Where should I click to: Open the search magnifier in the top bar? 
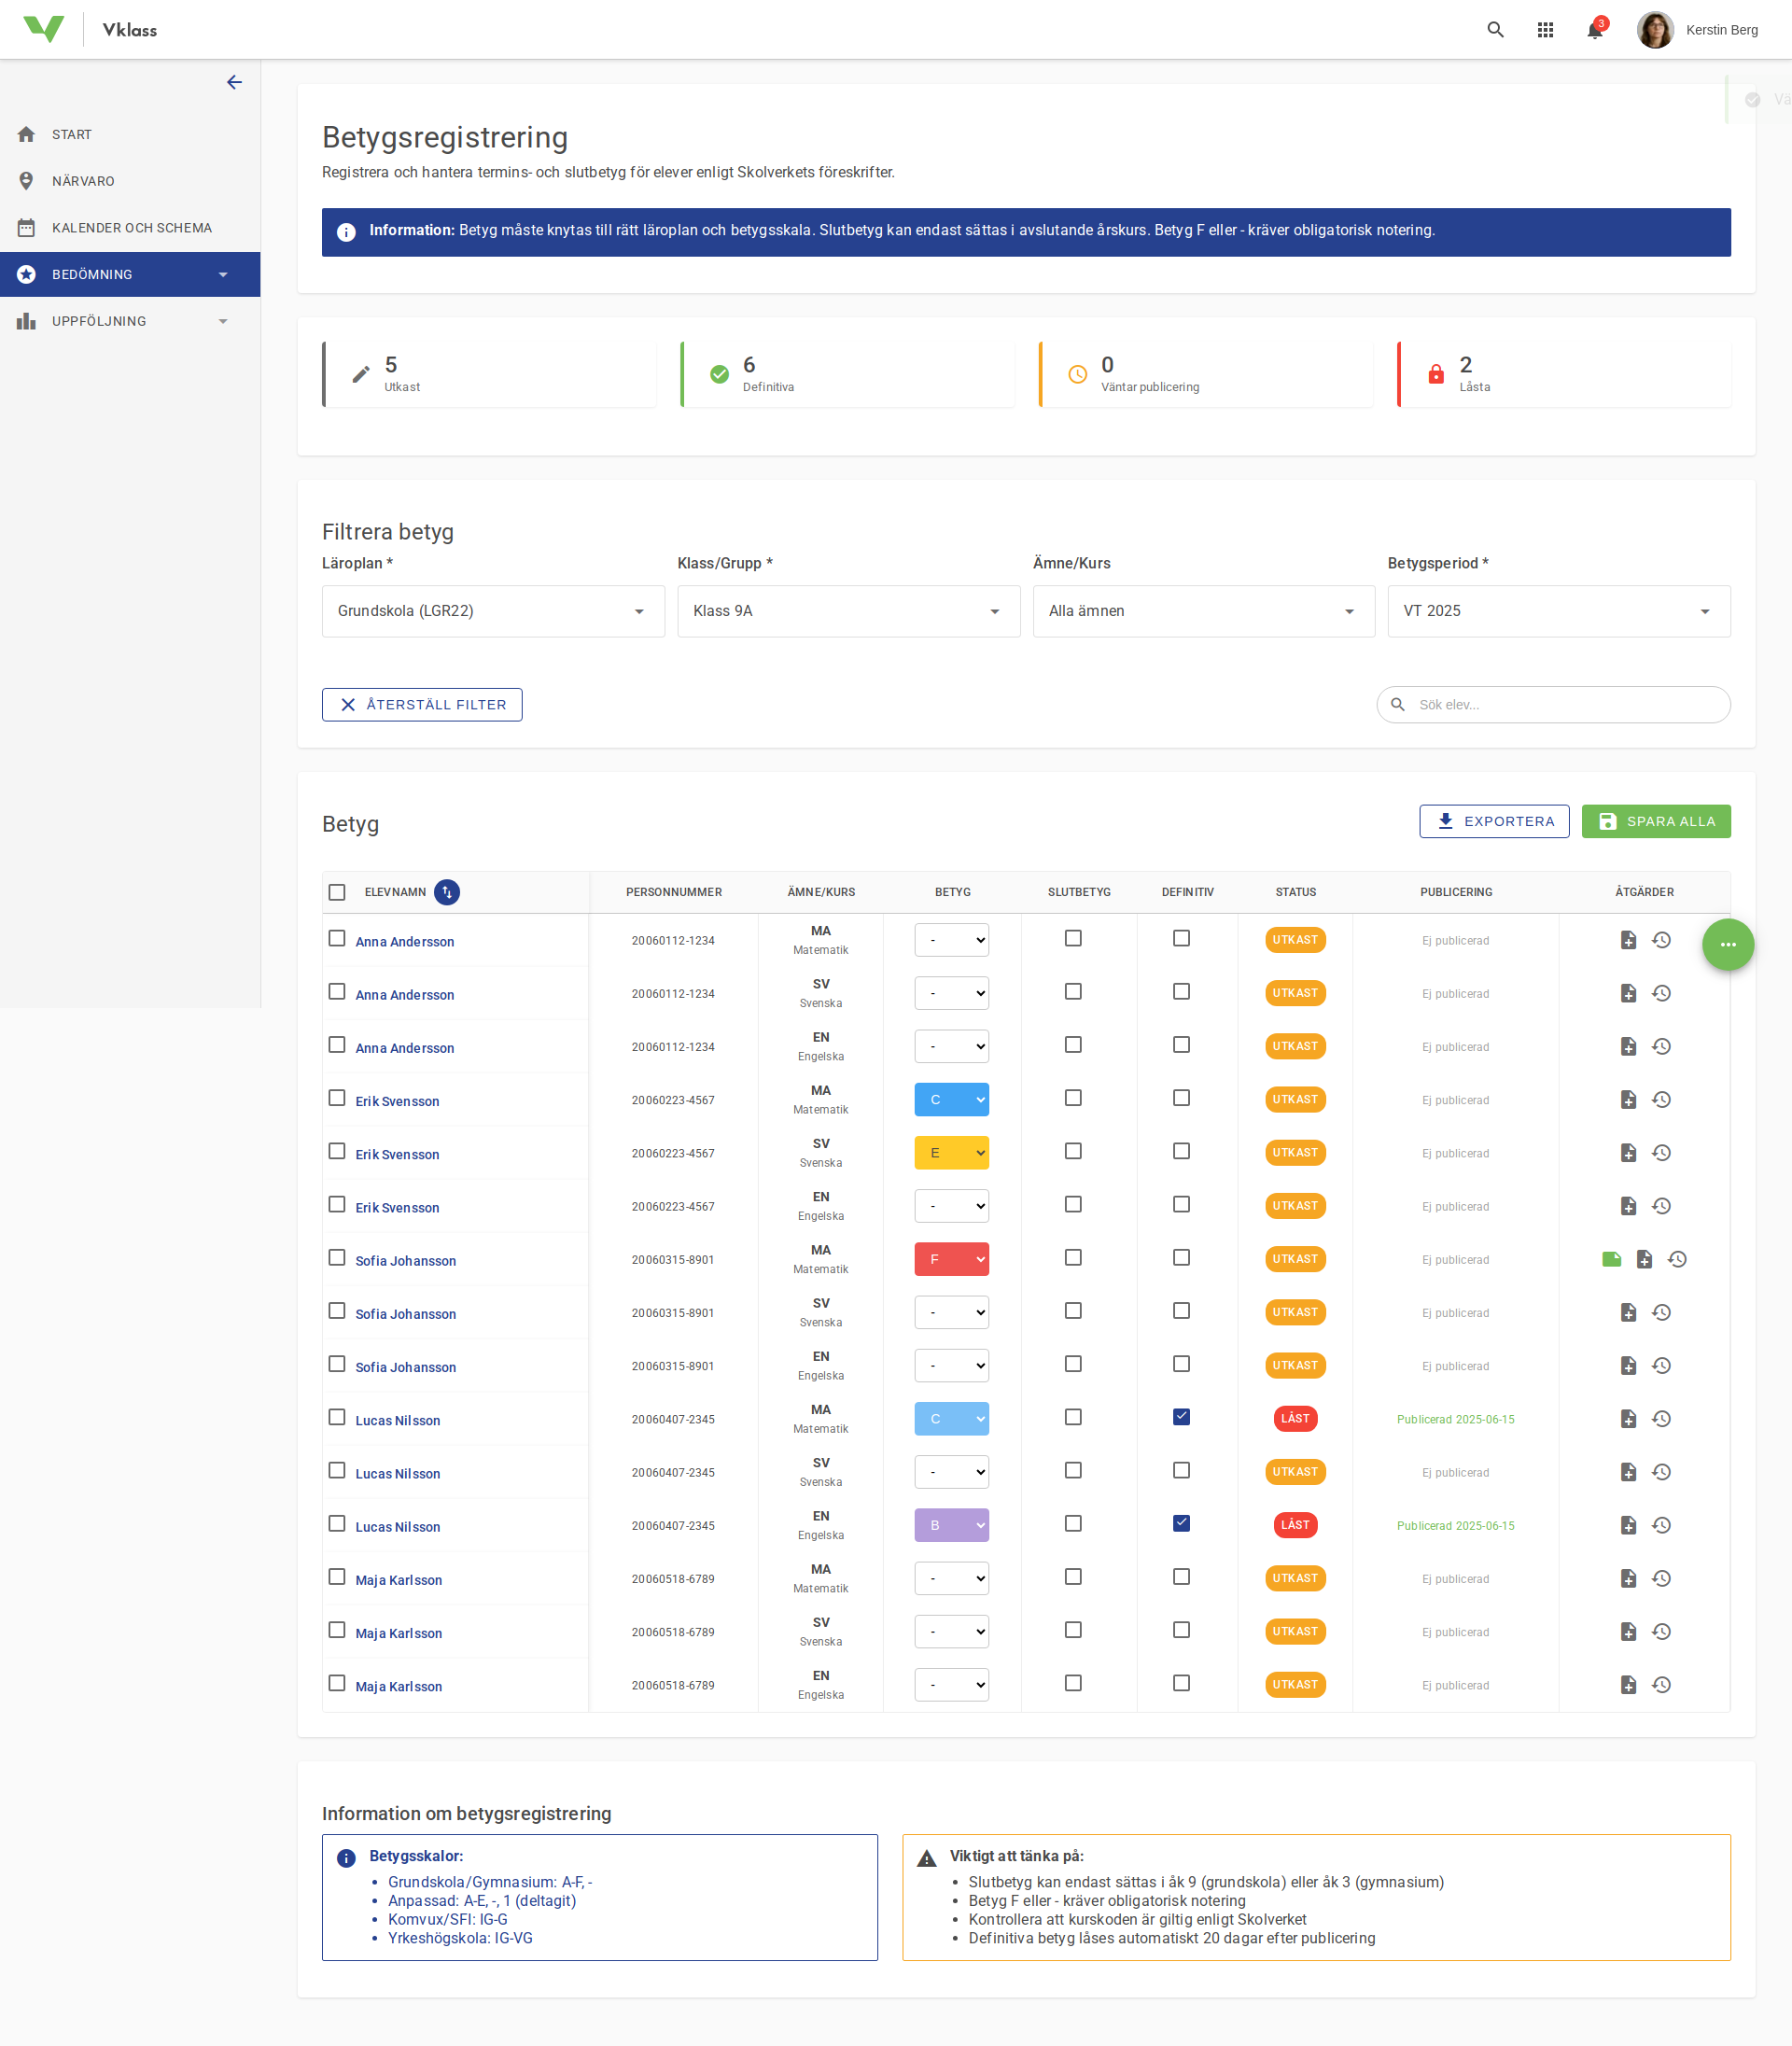point(1495,29)
